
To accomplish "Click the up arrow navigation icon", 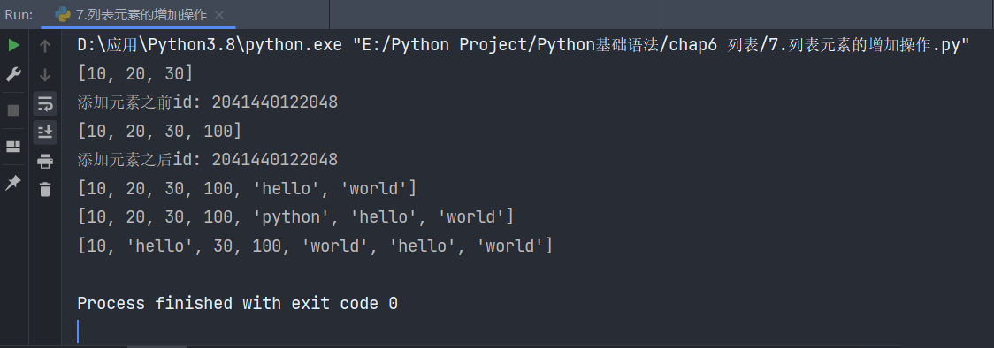I will click(x=44, y=46).
